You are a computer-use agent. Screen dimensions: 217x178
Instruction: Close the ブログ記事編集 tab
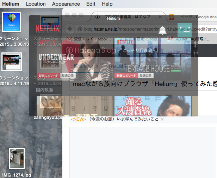[x=160, y=17]
